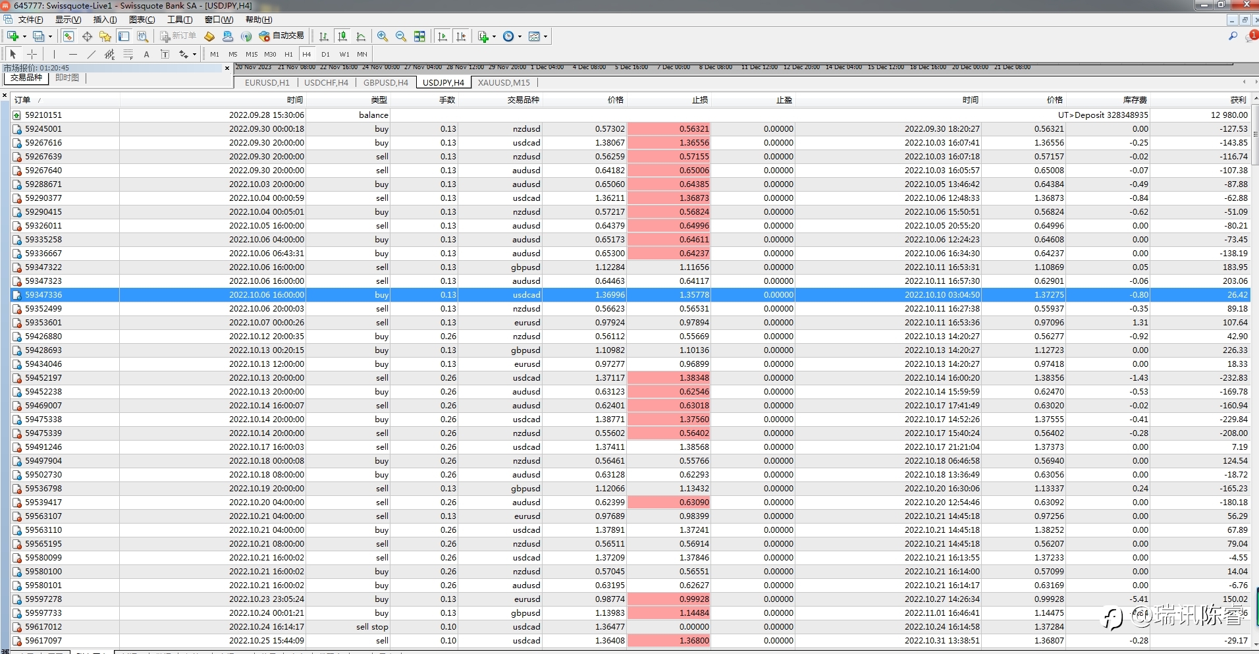Click the tile windows icon
The height and width of the screenshot is (654, 1259).
[419, 36]
